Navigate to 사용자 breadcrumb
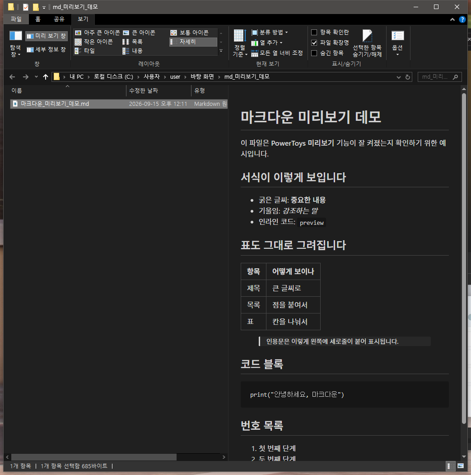 [151, 76]
